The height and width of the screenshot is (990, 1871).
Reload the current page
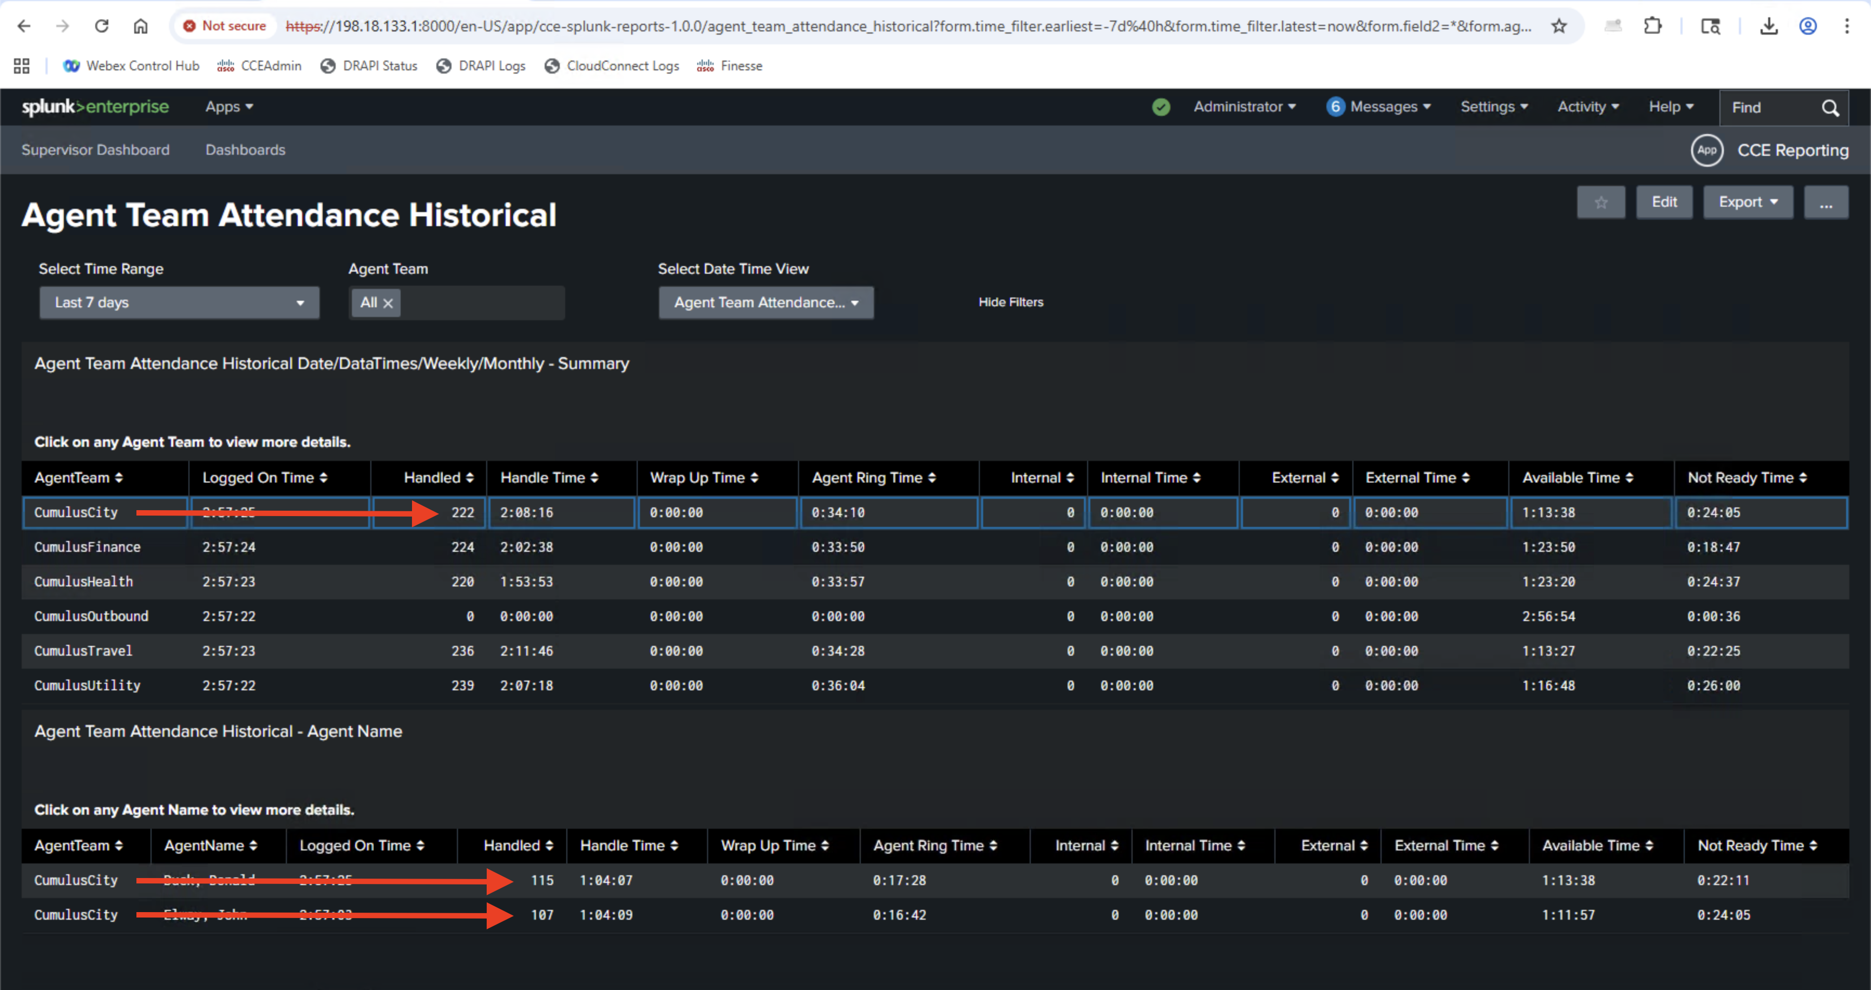click(x=102, y=26)
